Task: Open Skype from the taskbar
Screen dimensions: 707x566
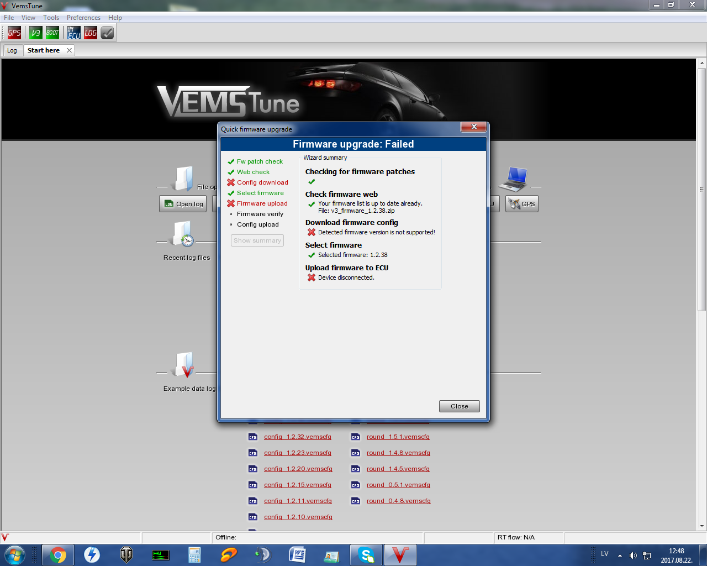Action: (366, 555)
